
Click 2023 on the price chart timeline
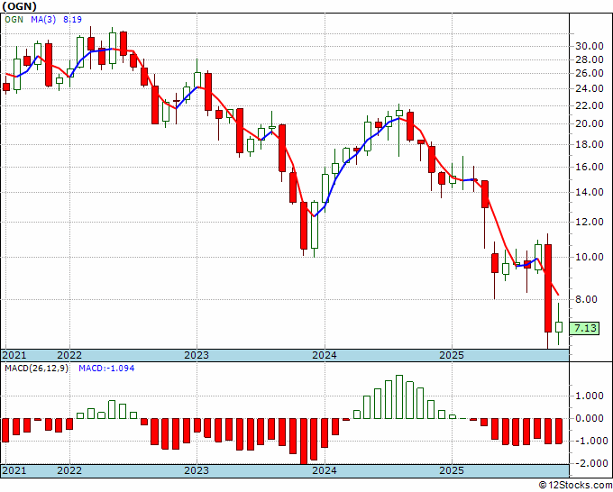pyautogui.click(x=197, y=355)
